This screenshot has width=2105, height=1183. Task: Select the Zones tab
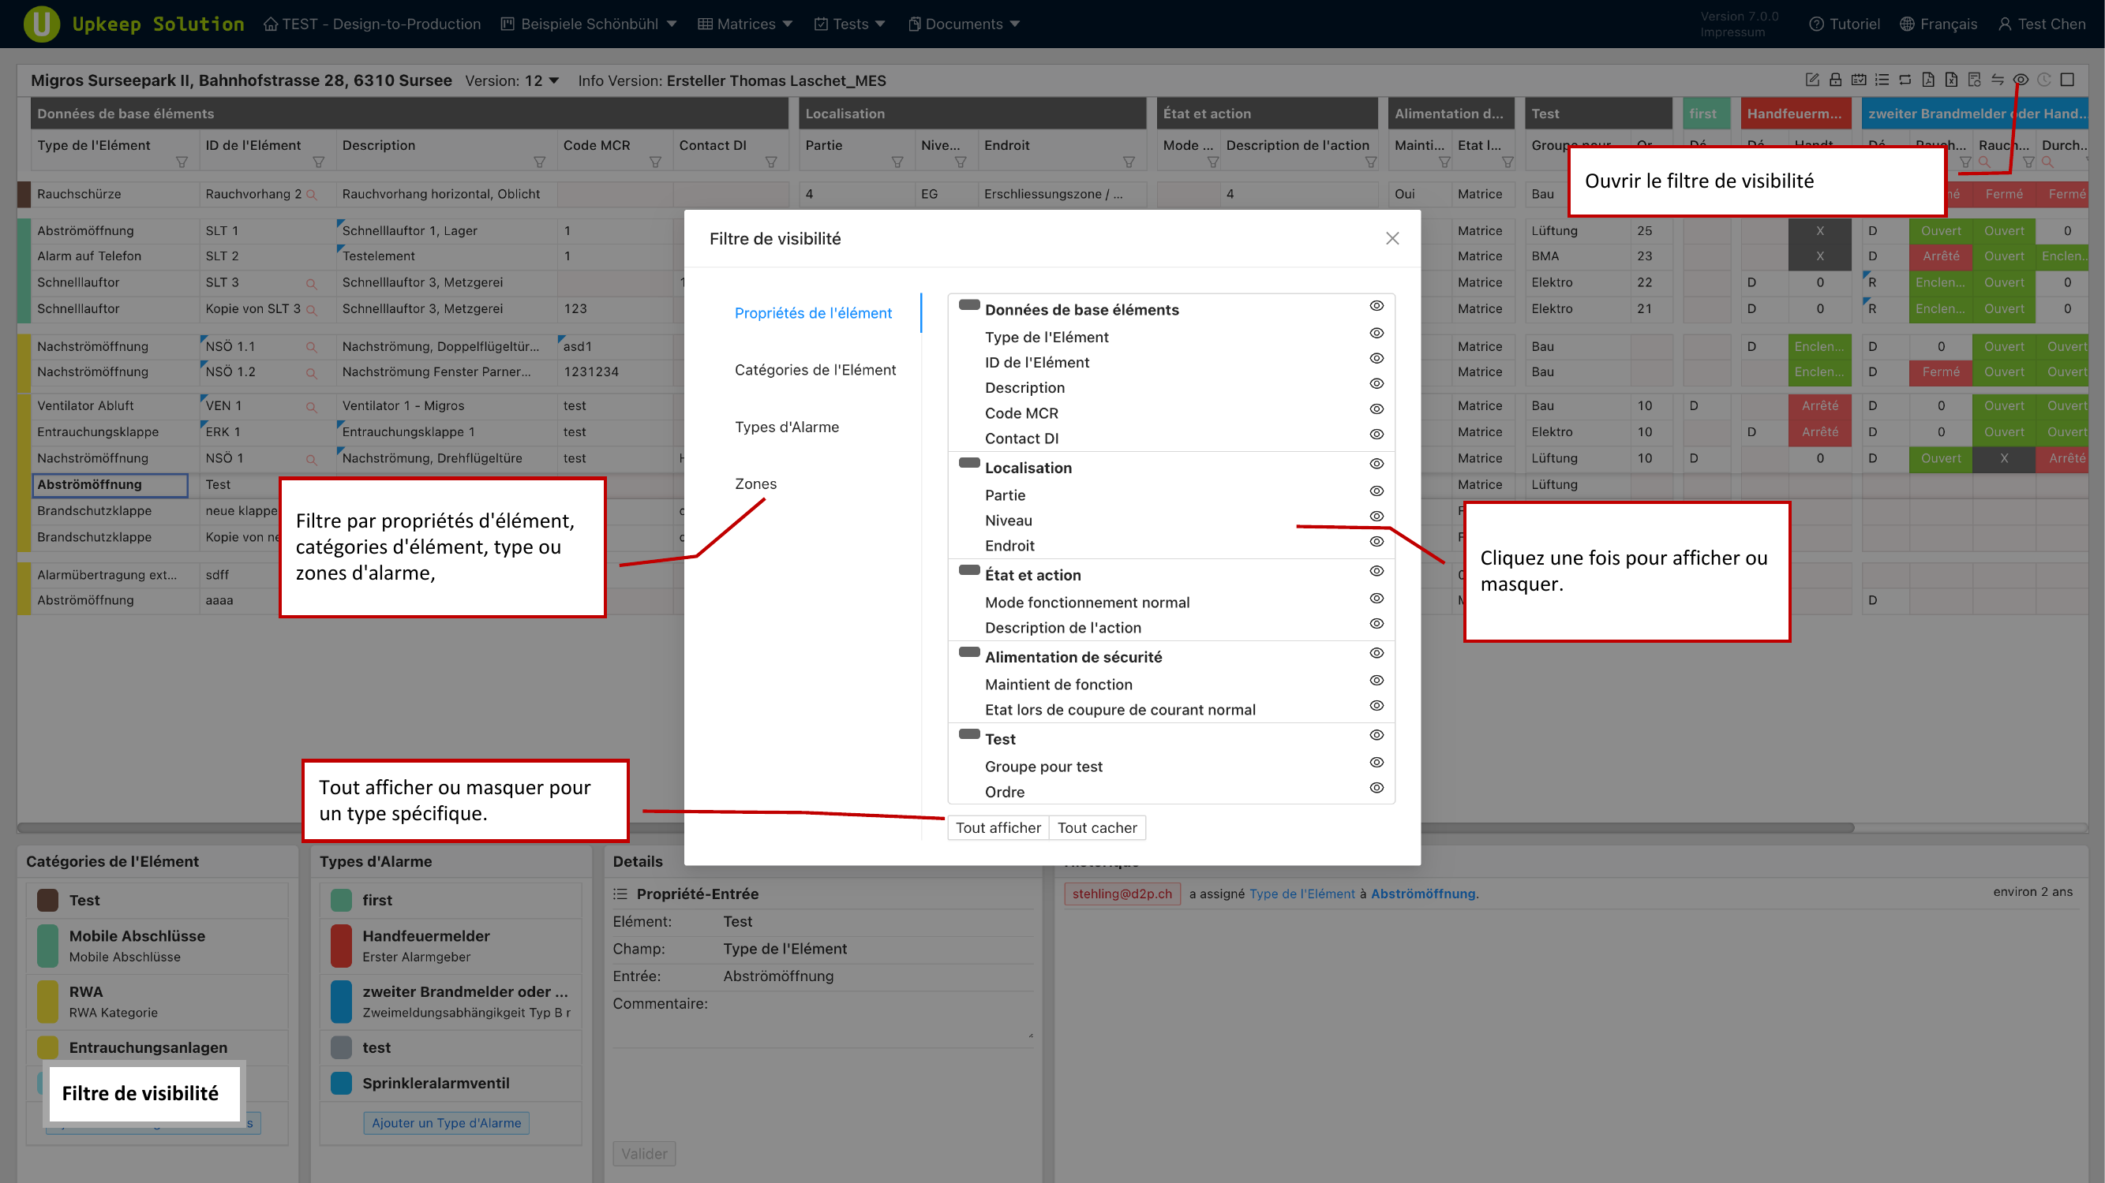(x=755, y=483)
